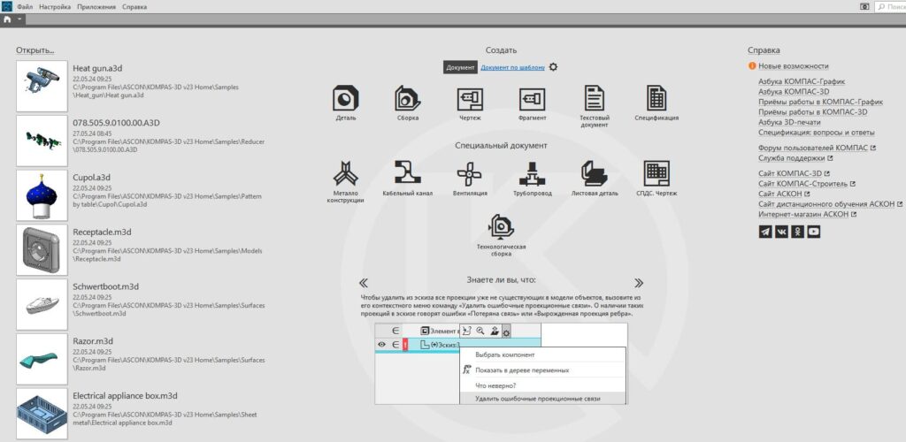Show the previous tip with left arrows
This screenshot has height=442, width=906.
(x=364, y=283)
